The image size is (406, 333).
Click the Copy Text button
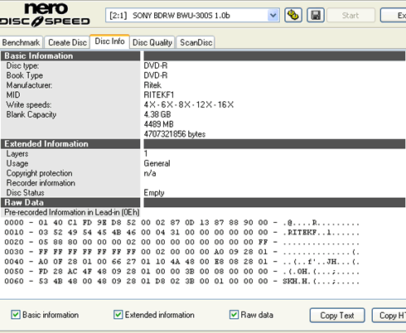pyautogui.click(x=337, y=316)
